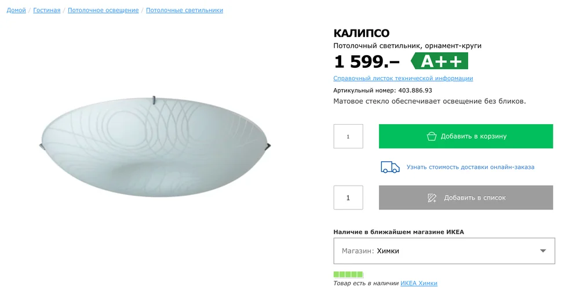
Task: Click the A++ energy rating badge
Action: pyautogui.click(x=439, y=61)
